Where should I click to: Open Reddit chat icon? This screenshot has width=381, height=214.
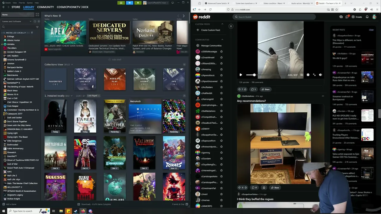click(x=347, y=17)
